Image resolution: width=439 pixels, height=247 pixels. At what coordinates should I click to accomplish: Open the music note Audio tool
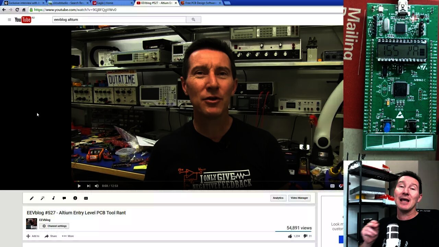click(54, 198)
